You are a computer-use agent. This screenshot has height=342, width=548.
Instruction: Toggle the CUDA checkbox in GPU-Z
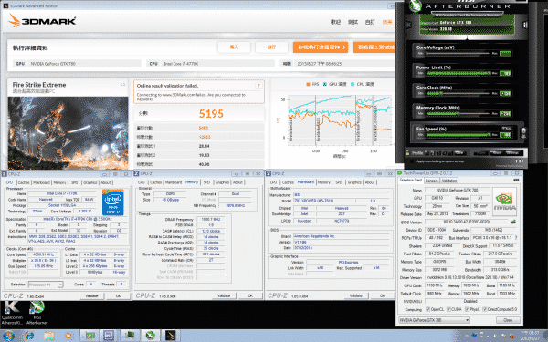click(x=448, y=309)
